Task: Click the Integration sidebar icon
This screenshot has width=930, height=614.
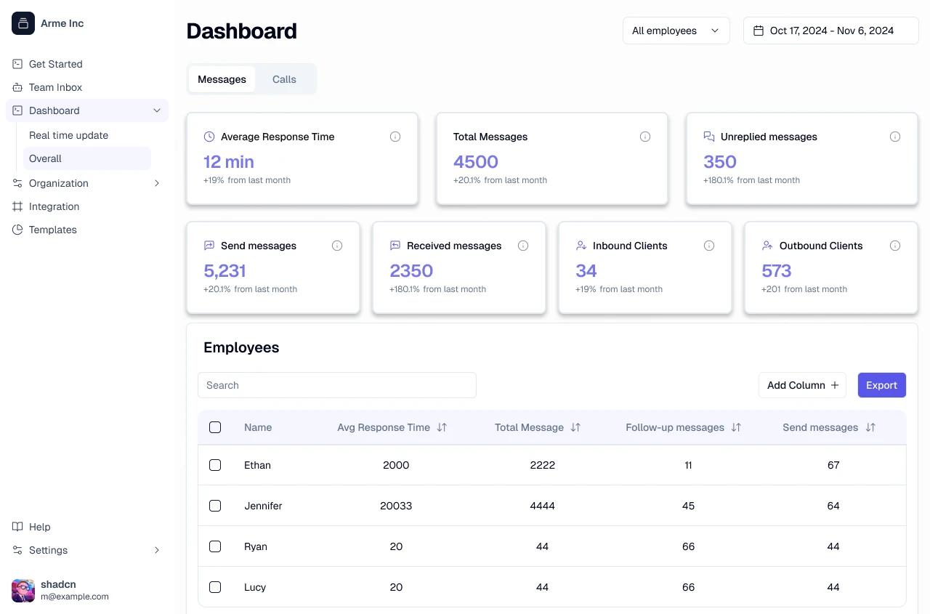Action: pyautogui.click(x=17, y=206)
